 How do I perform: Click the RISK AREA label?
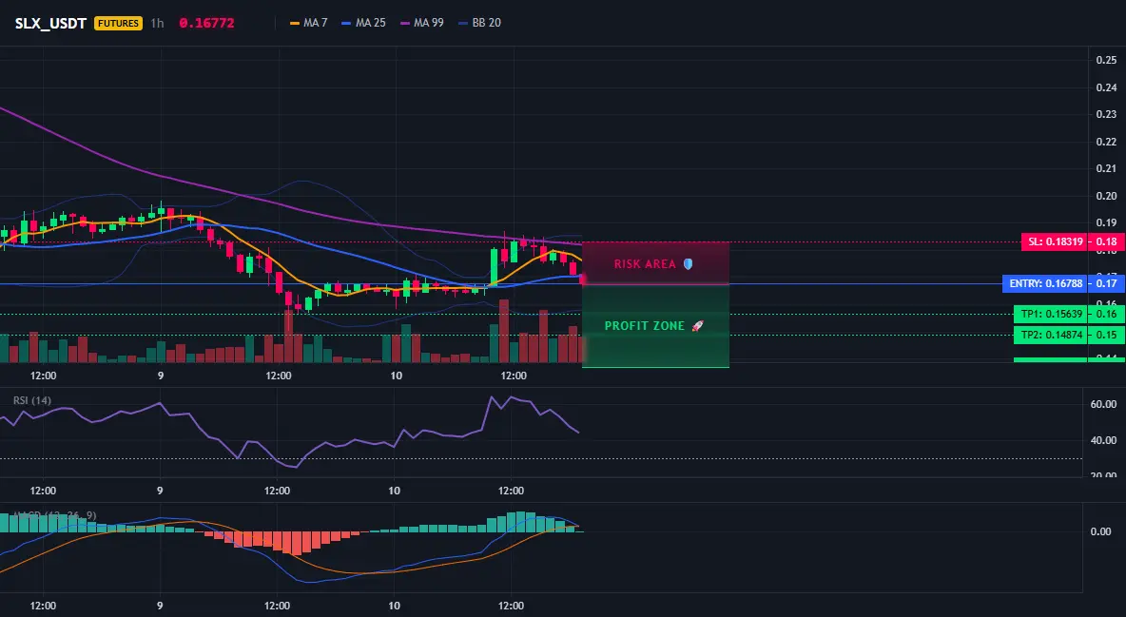pos(645,264)
